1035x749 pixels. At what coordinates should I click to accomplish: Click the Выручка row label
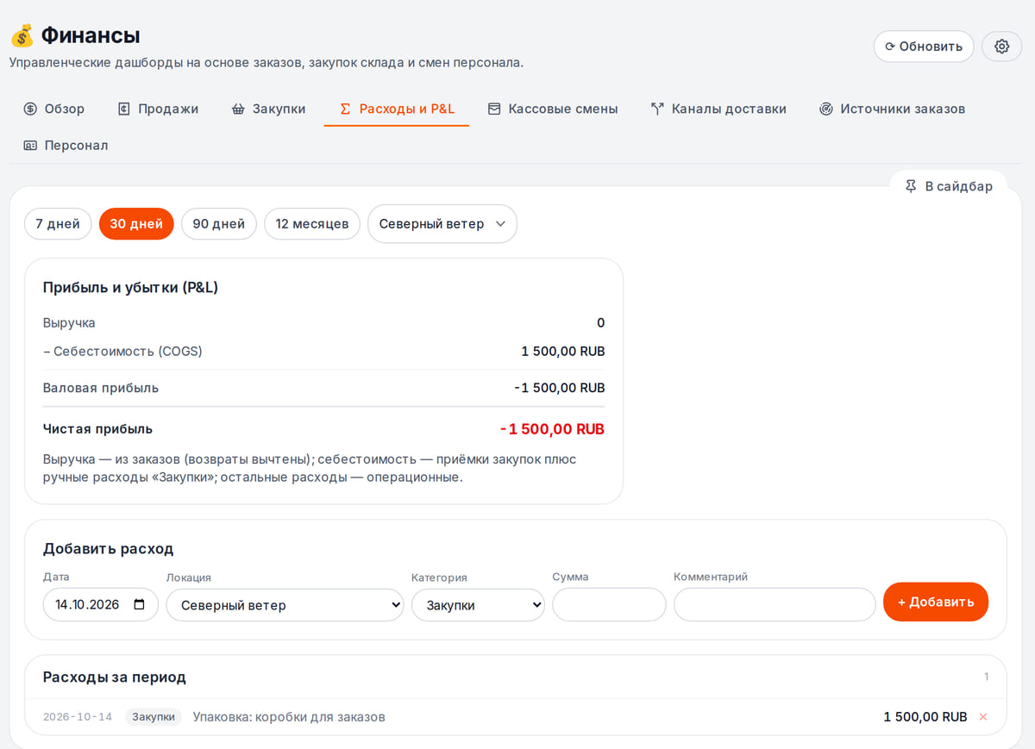69,323
